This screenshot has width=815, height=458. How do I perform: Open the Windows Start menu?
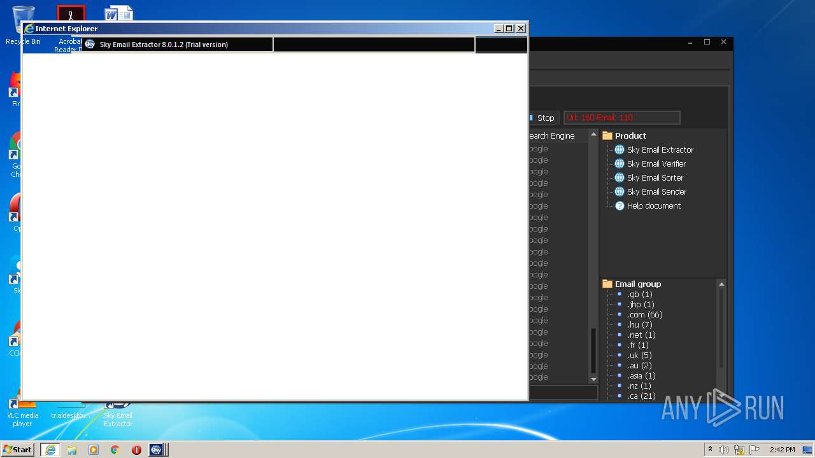click(18, 449)
